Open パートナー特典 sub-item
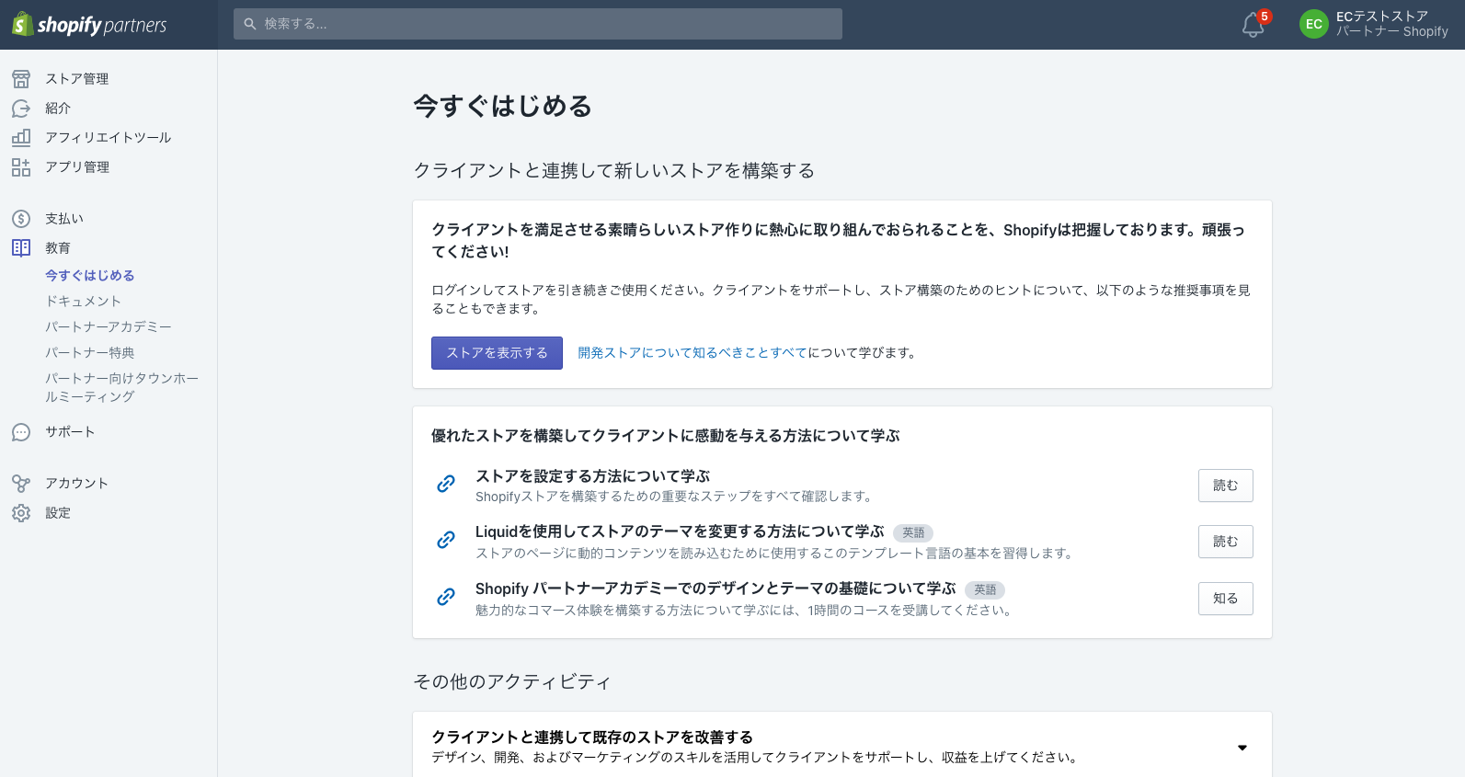The image size is (1465, 777). 90,353
